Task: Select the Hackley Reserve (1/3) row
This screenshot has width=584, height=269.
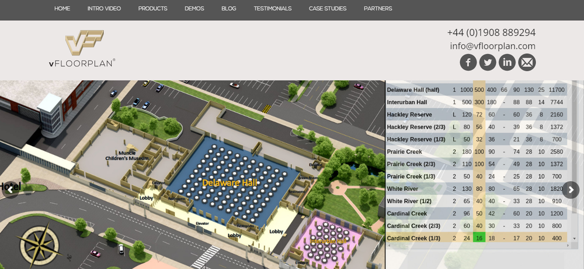Action: (x=477, y=139)
